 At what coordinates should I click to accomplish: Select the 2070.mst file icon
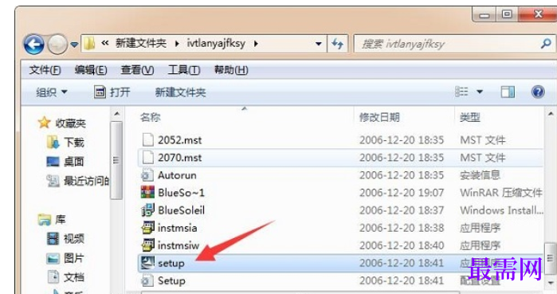(x=147, y=157)
